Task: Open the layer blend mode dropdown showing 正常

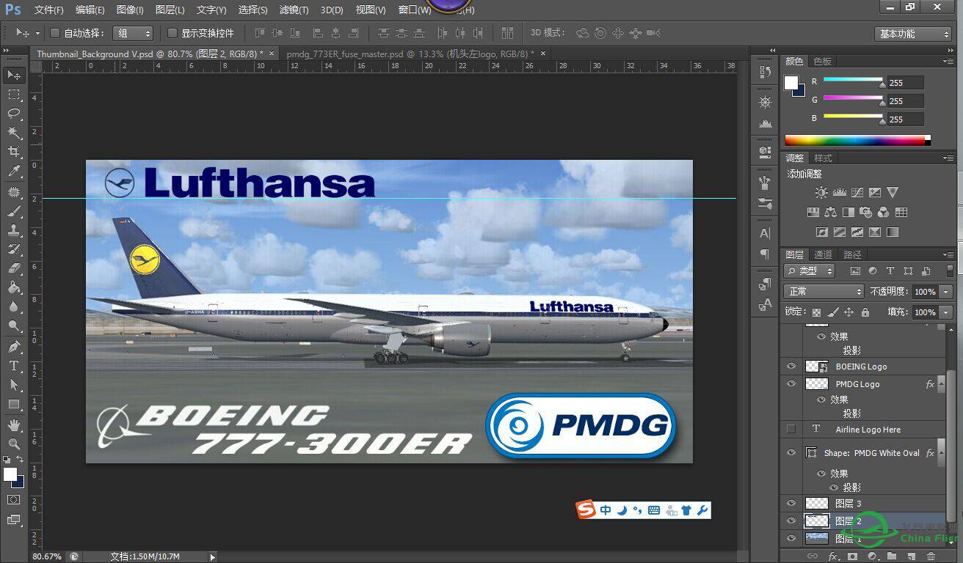Action: [x=822, y=291]
